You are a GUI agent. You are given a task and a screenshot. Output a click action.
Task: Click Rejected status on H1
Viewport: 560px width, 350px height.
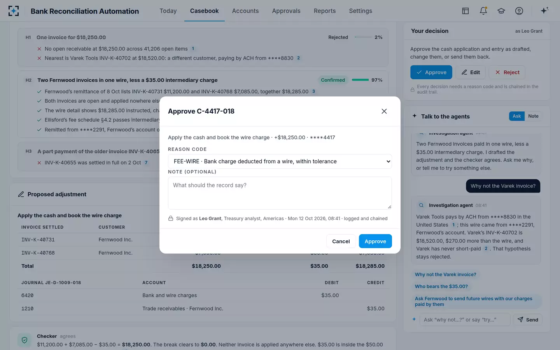pyautogui.click(x=338, y=37)
